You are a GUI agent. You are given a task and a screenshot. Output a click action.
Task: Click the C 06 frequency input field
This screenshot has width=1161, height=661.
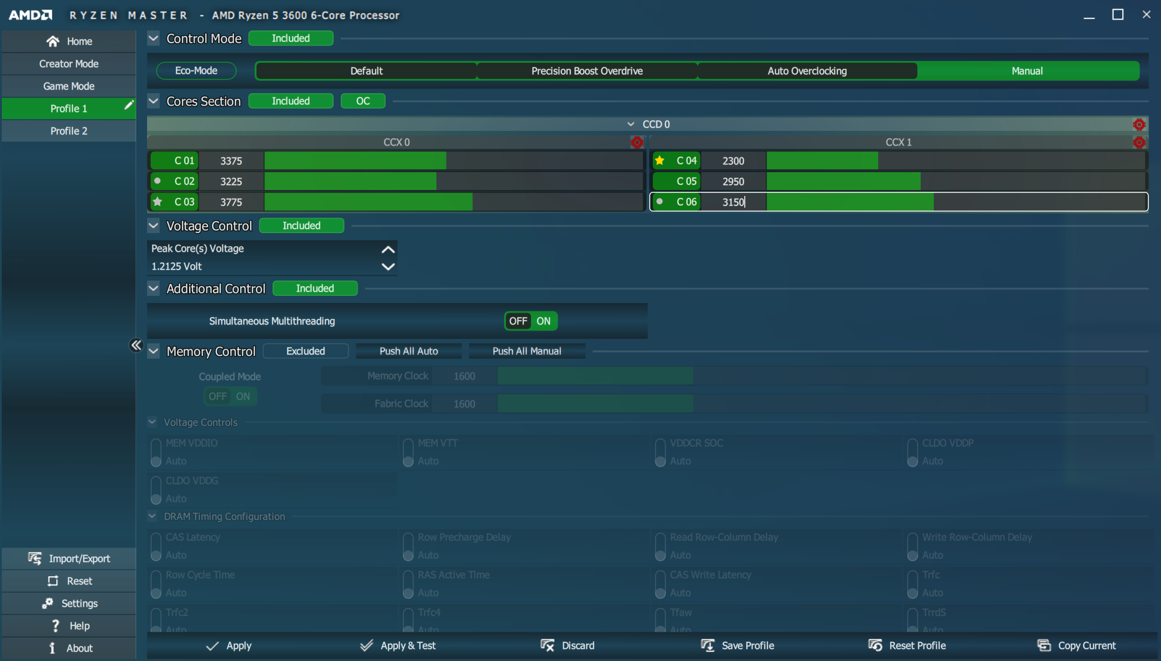coord(734,202)
